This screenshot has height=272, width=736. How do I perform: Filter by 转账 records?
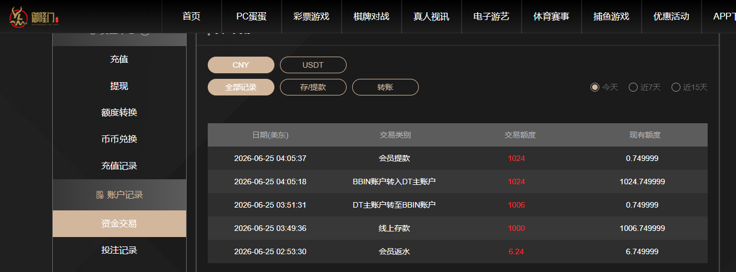click(x=385, y=87)
